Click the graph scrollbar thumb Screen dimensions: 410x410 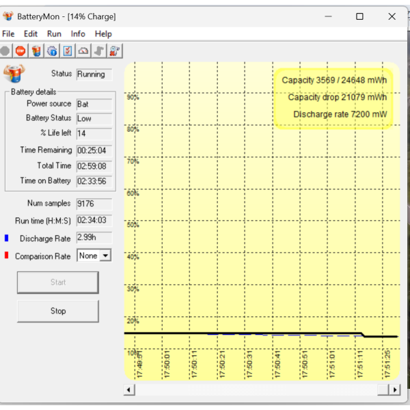(383, 390)
